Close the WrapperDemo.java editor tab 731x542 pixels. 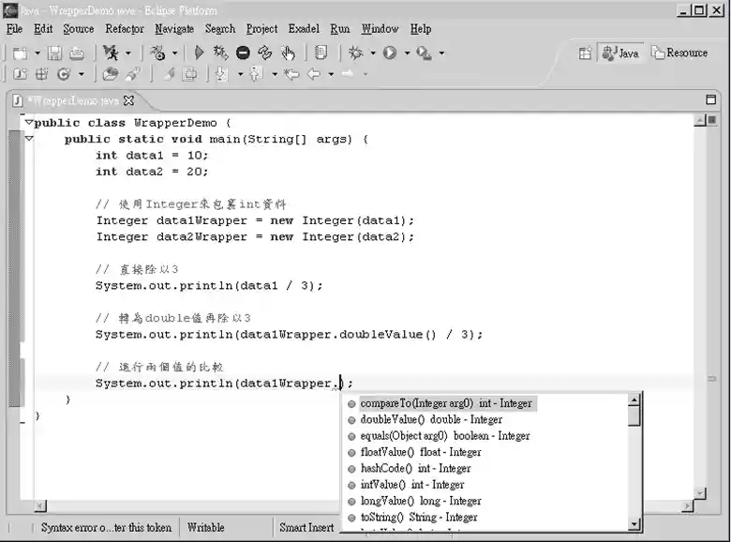129,100
